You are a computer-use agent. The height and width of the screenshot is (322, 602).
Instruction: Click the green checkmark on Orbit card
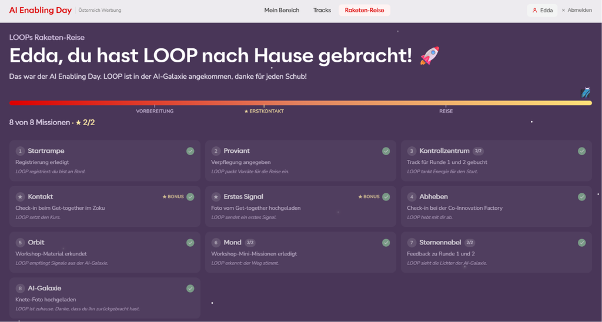click(190, 243)
